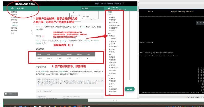Open the nginx link in the intro paragraph
Image resolution: width=204 pixels, height=107 pixels.
38,29
